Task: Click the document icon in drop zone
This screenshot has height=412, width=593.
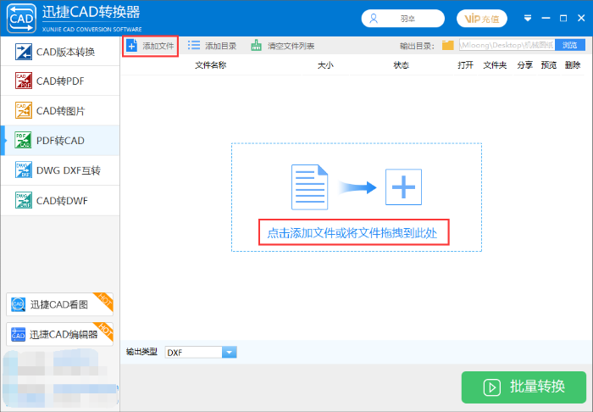Action: 309,187
